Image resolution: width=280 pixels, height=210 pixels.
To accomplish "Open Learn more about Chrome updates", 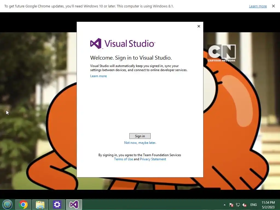I will (258, 6).
